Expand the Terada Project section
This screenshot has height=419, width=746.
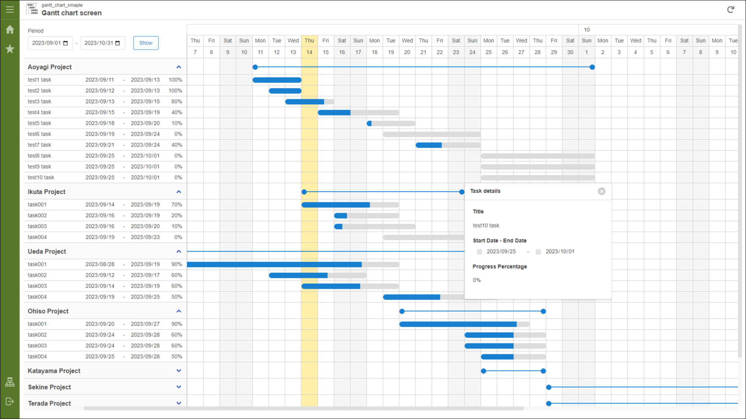click(179, 403)
